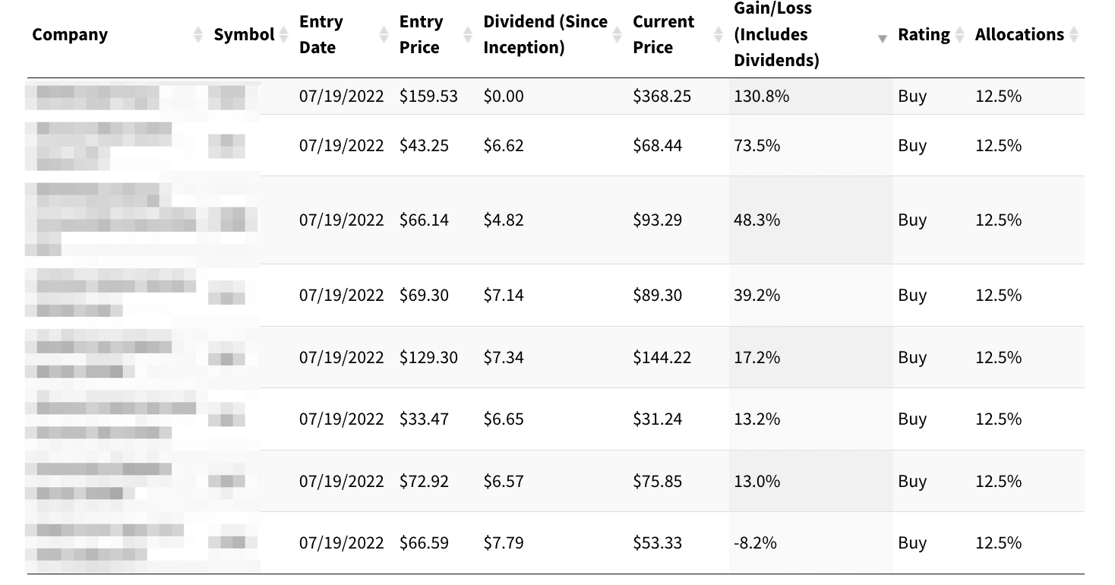Select the 130.8% gain cell
The width and height of the screenshot is (1115, 585).
(761, 96)
